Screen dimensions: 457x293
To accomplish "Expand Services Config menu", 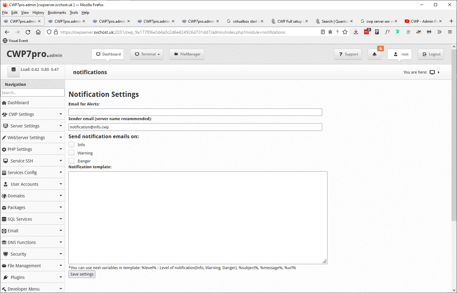I will [x=32, y=173].
